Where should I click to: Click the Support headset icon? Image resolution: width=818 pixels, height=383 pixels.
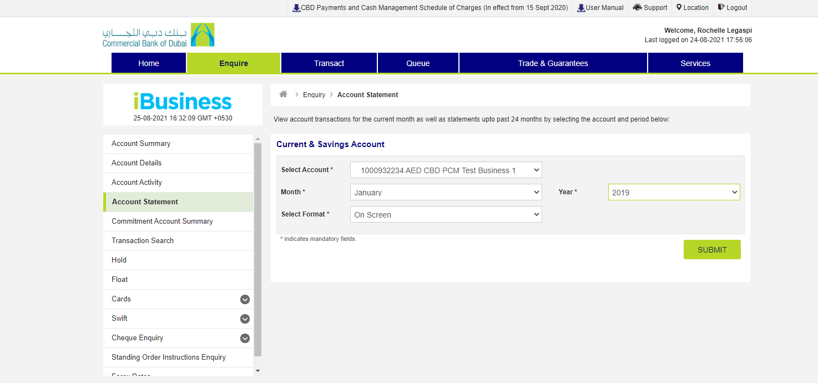tap(637, 7)
